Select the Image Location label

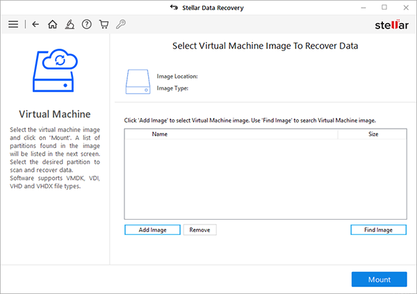(177, 76)
